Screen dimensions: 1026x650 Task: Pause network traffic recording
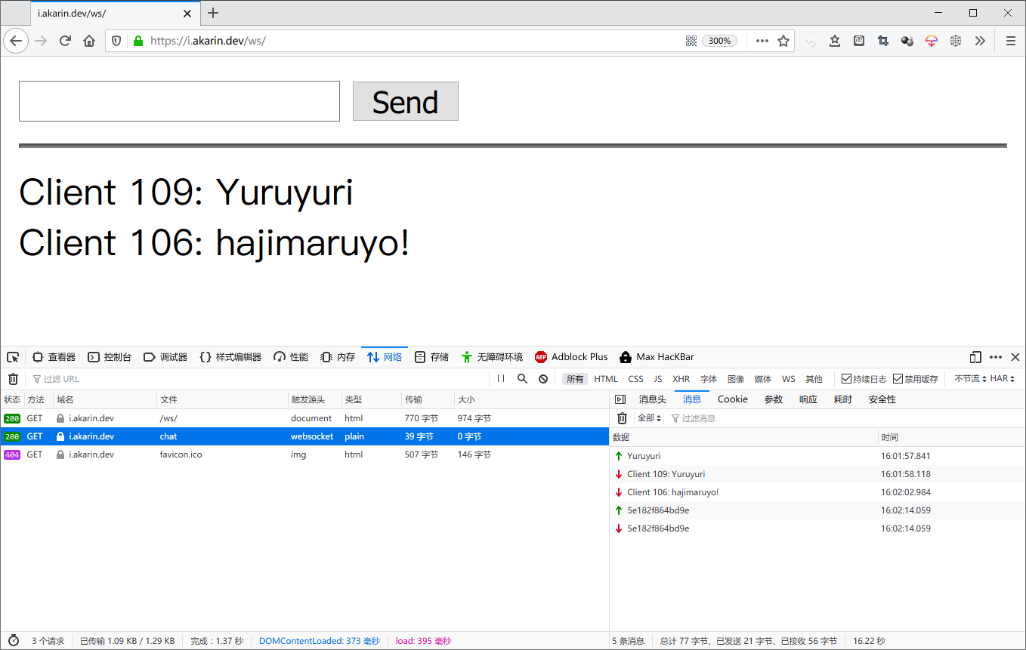[x=501, y=378]
